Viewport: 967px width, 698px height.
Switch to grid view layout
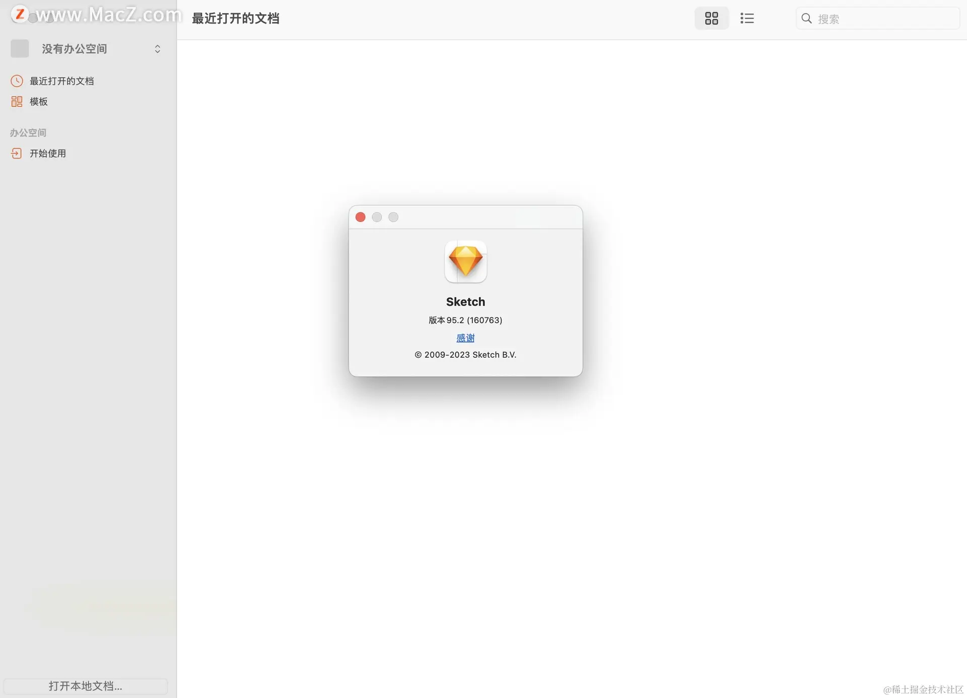click(x=711, y=19)
